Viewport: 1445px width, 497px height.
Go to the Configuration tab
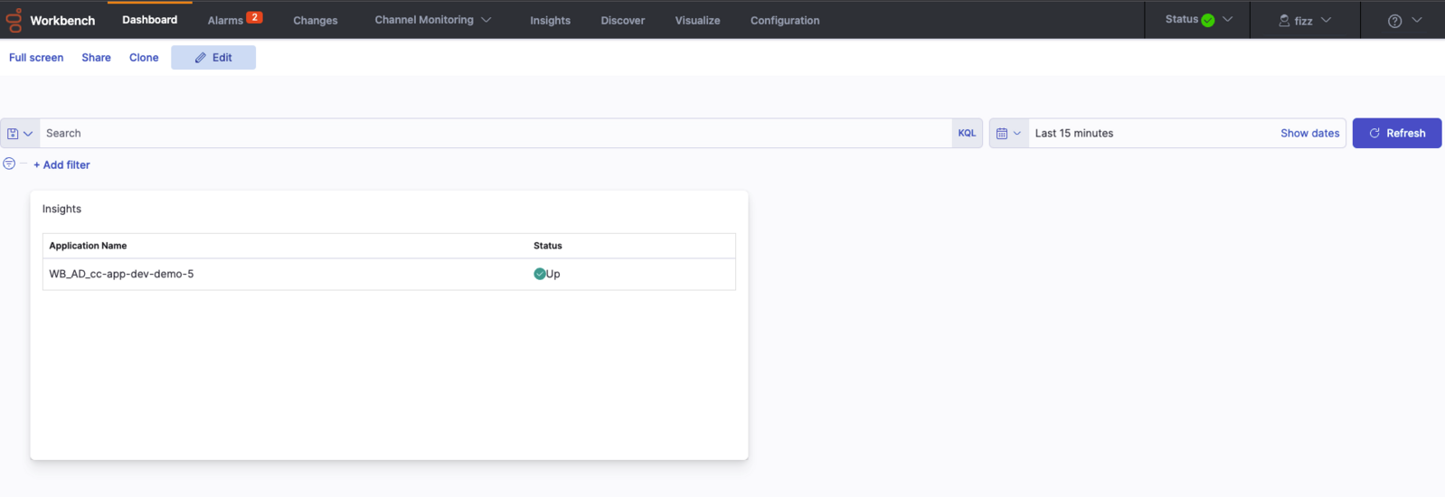784,20
